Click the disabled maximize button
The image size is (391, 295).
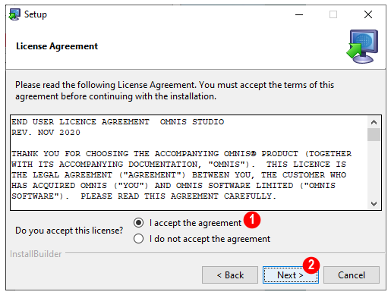333,14
